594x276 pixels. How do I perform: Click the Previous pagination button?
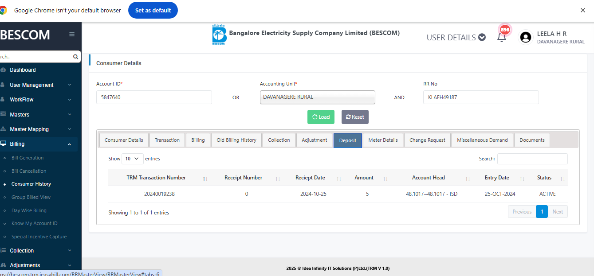pos(522,212)
